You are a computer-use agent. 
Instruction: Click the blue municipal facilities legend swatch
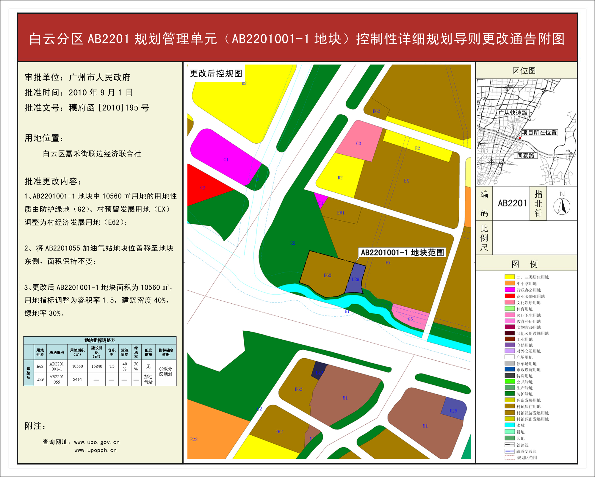coord(510,369)
